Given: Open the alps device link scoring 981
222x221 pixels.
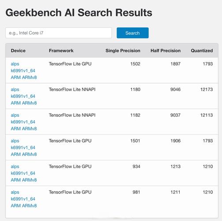Looking at the screenshot, I should pyautogui.click(x=24, y=199).
